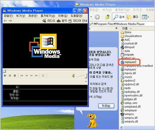Viewport: 155px width, 130px height.
Task: Click the Up folder icon in Explorer
Action: coord(108,17)
